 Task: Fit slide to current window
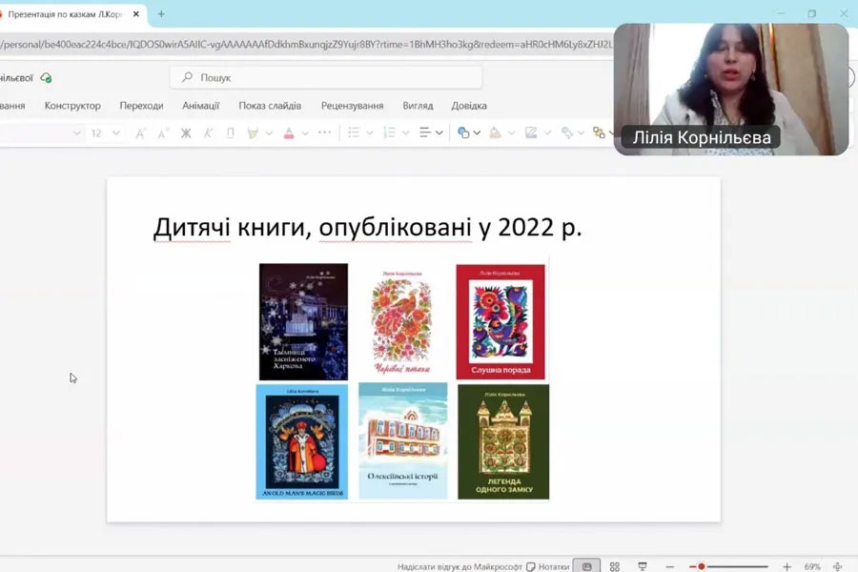[837, 566]
